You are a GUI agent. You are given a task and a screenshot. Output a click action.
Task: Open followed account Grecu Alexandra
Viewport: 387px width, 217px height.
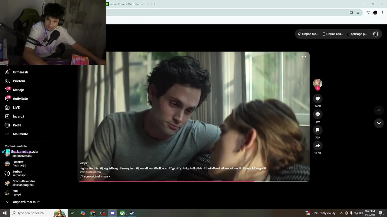pos(20,183)
